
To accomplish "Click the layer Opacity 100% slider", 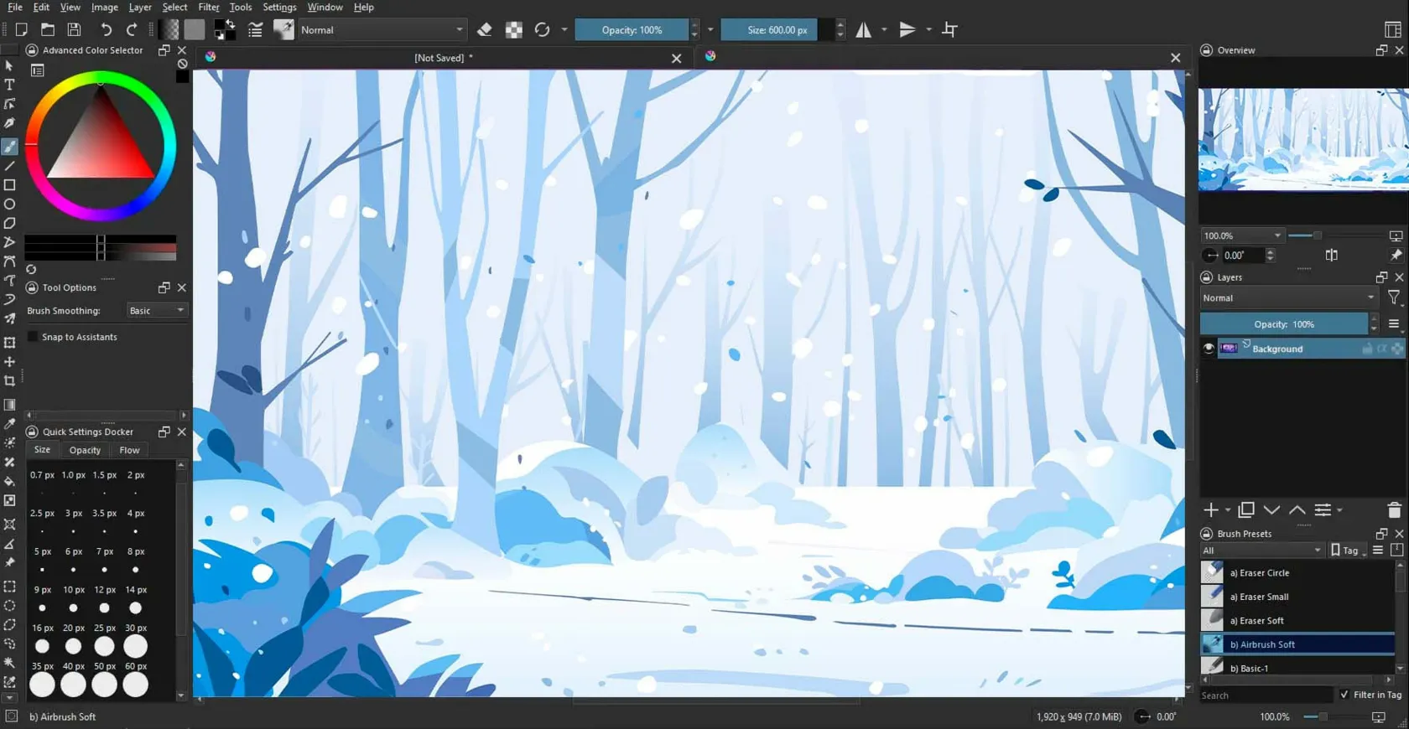I will point(1283,324).
